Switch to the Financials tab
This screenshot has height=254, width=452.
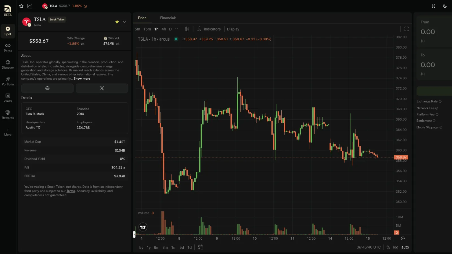pos(168,18)
